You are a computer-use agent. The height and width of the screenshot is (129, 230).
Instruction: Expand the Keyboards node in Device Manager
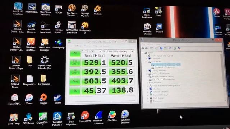[147, 83]
